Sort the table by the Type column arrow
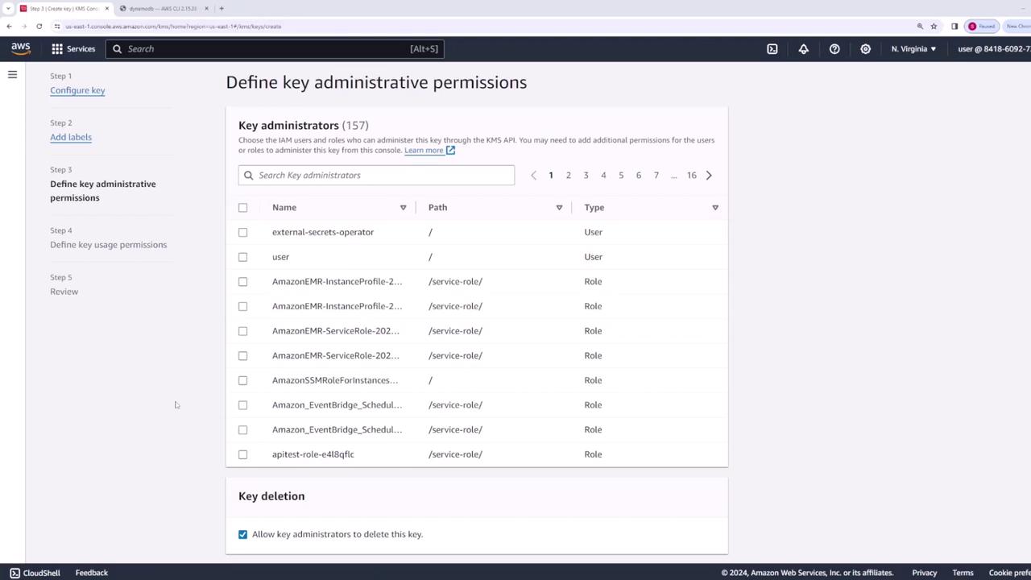This screenshot has width=1031, height=580. (x=715, y=208)
